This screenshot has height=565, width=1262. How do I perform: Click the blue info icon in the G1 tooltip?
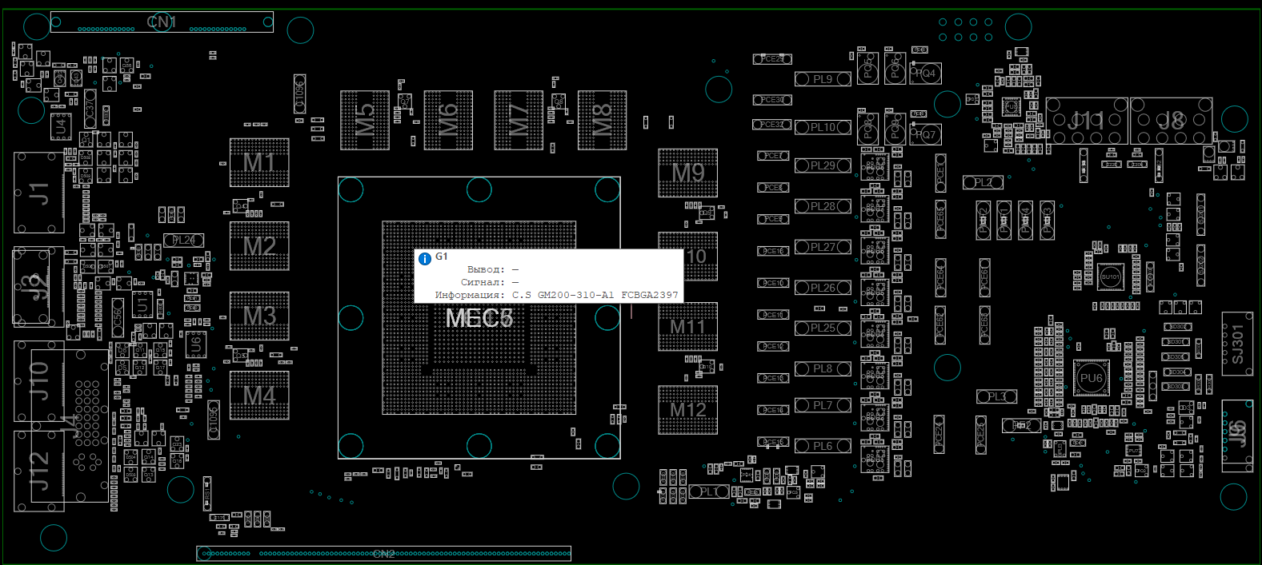pos(425,259)
